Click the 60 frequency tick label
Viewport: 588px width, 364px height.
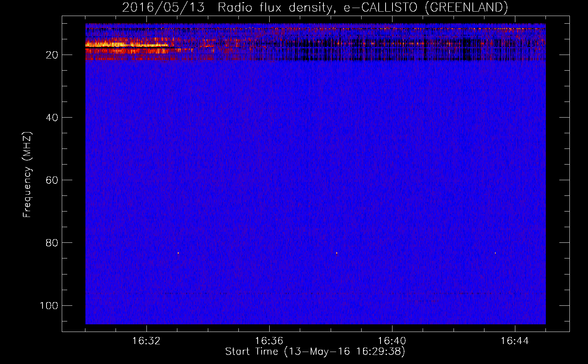(x=52, y=180)
